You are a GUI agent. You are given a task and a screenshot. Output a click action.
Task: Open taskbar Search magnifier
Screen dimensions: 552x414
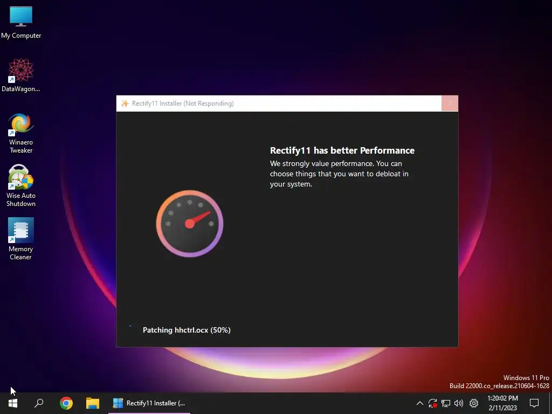[x=39, y=403]
